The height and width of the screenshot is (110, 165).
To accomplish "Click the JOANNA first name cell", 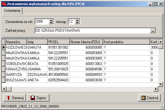I will (x=37, y=69).
